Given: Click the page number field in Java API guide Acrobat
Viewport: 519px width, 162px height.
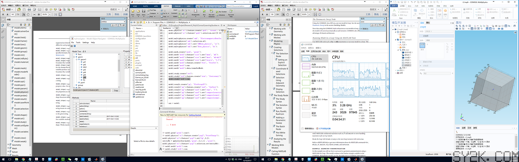Looking at the screenshot, I should click(x=13, y=14).
